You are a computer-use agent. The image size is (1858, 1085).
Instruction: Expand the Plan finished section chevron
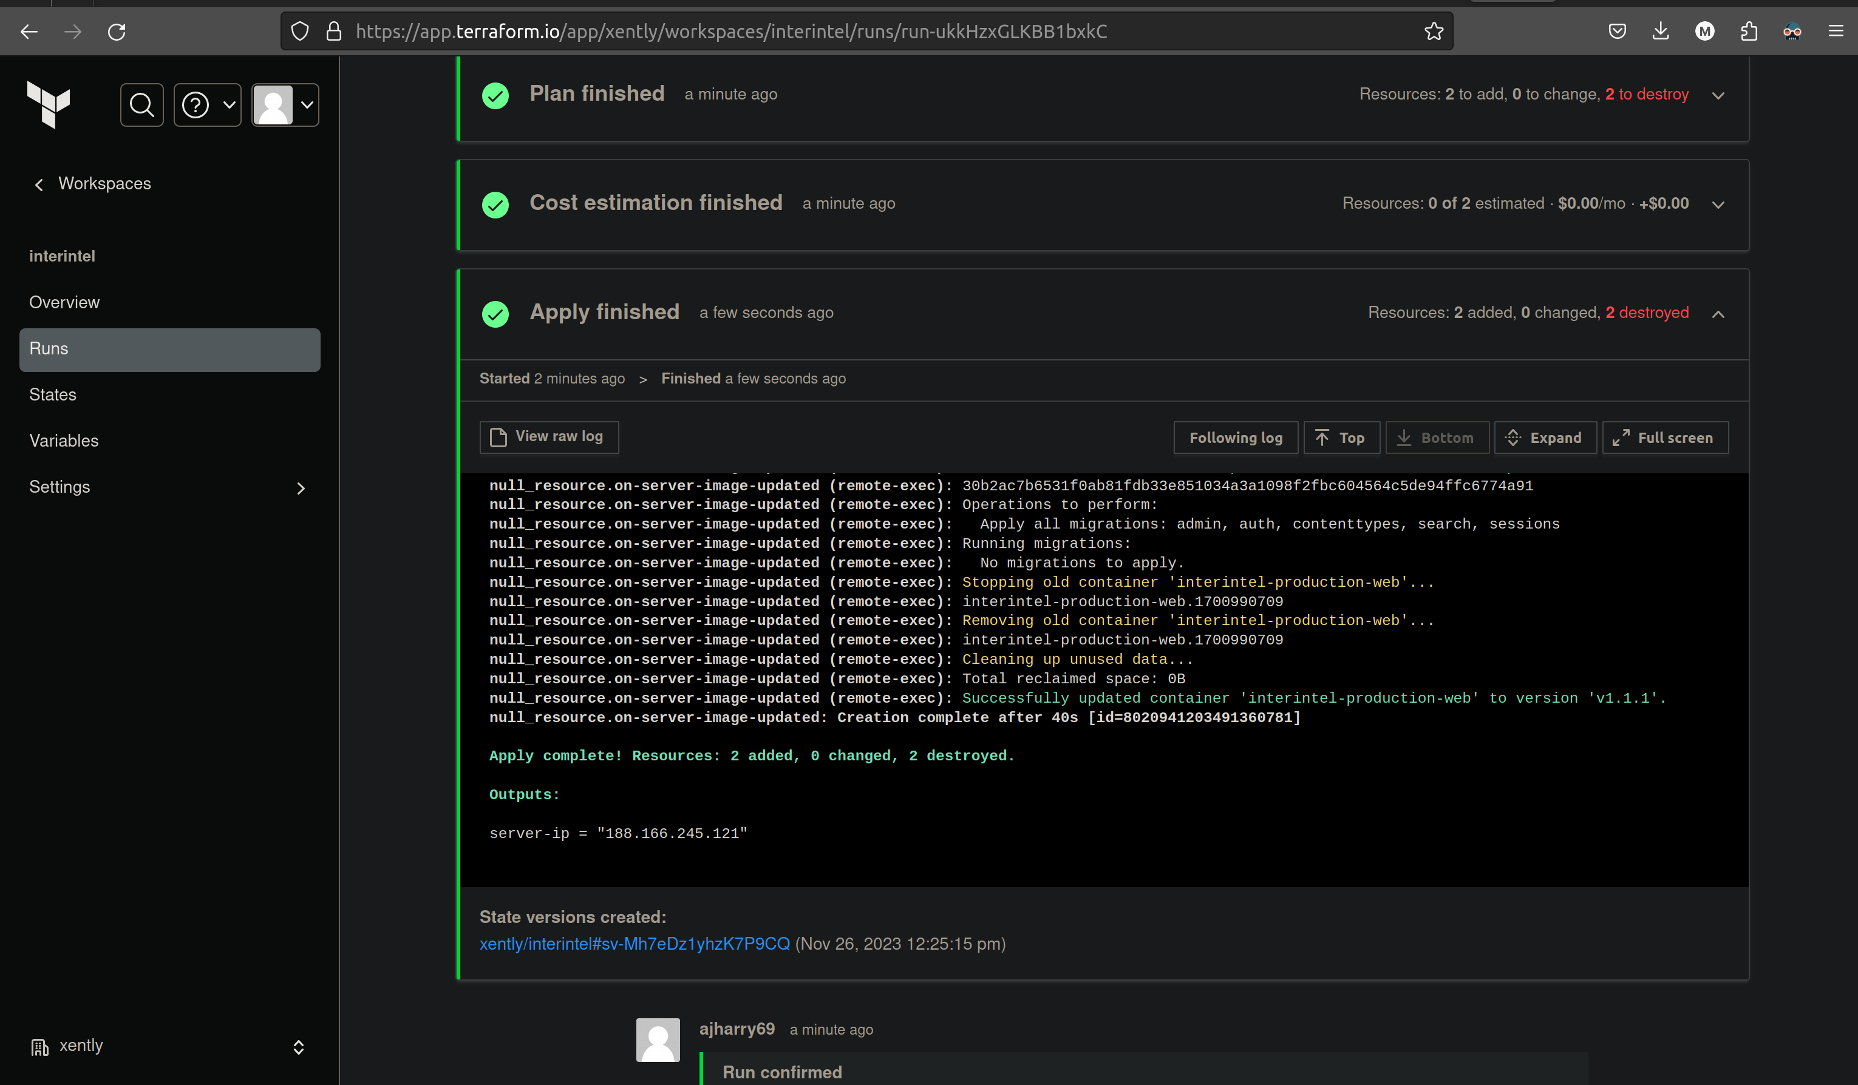tap(1718, 96)
